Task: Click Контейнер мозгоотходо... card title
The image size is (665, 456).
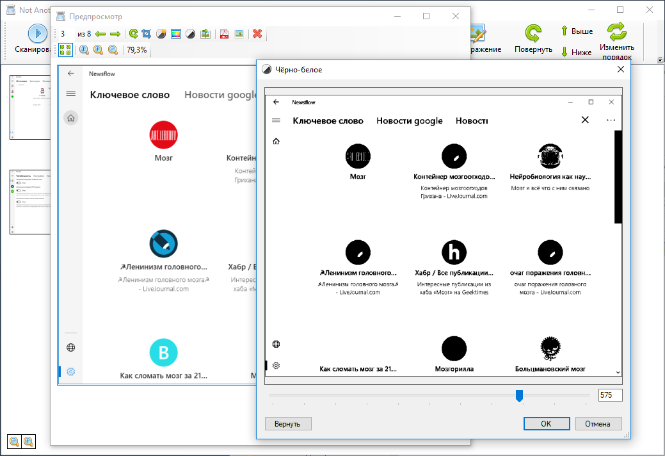Action: tap(454, 177)
